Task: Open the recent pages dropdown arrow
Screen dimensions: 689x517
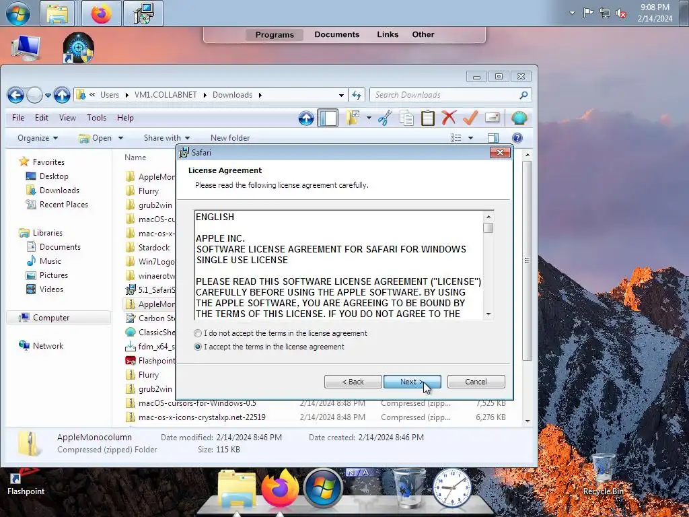Action: click(x=48, y=95)
